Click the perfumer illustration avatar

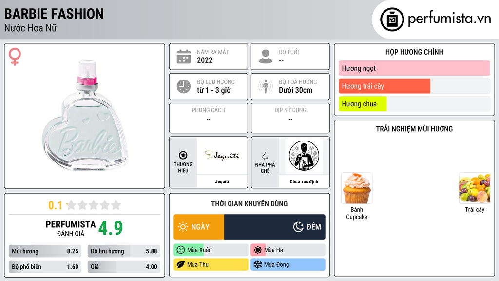304,156
